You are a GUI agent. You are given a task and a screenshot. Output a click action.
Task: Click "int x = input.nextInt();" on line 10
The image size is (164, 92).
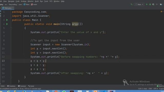[49, 49]
